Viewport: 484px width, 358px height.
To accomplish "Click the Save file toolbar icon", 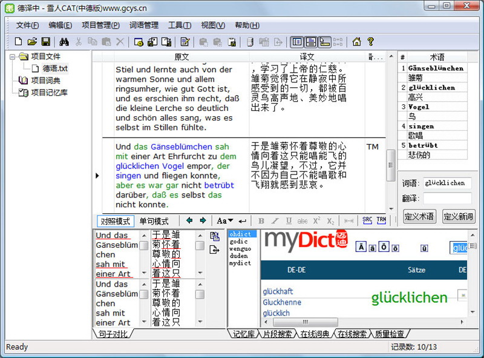I will pos(45,42).
